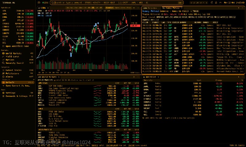
Task: Click the TRACK button for Nancy Pelosi
Action: click(195, 11)
